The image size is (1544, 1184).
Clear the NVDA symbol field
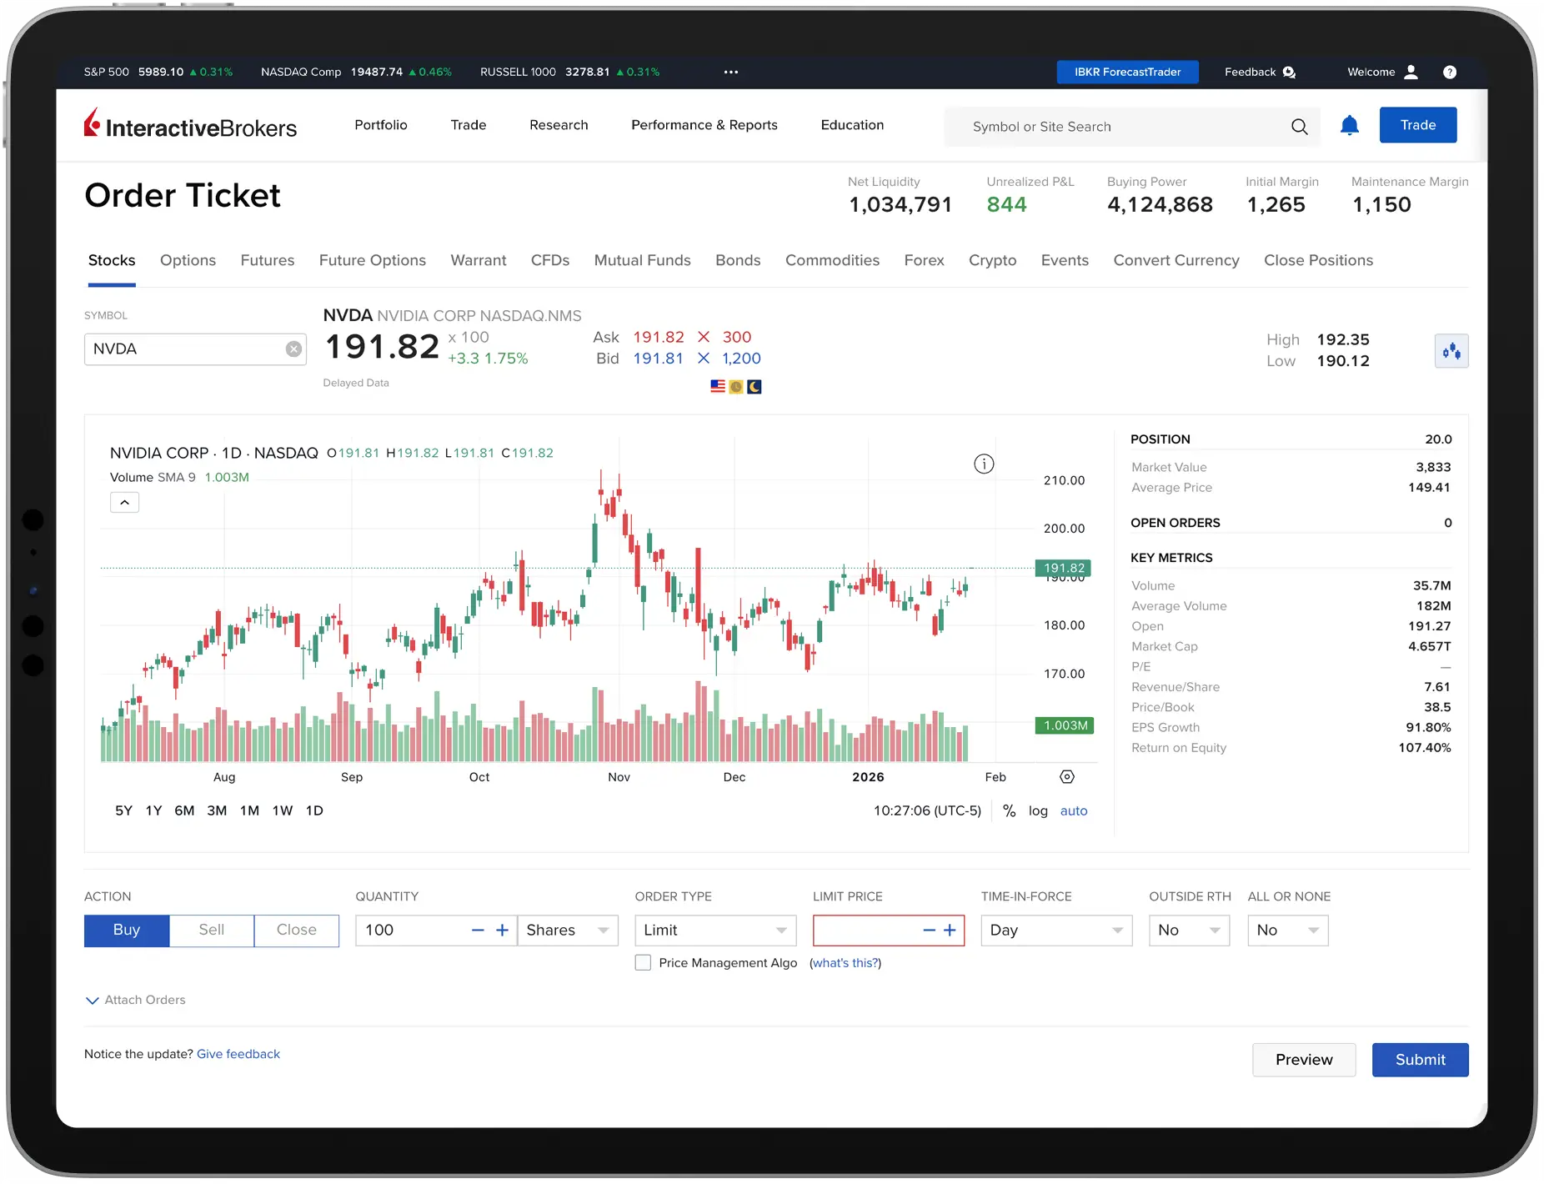point(293,349)
